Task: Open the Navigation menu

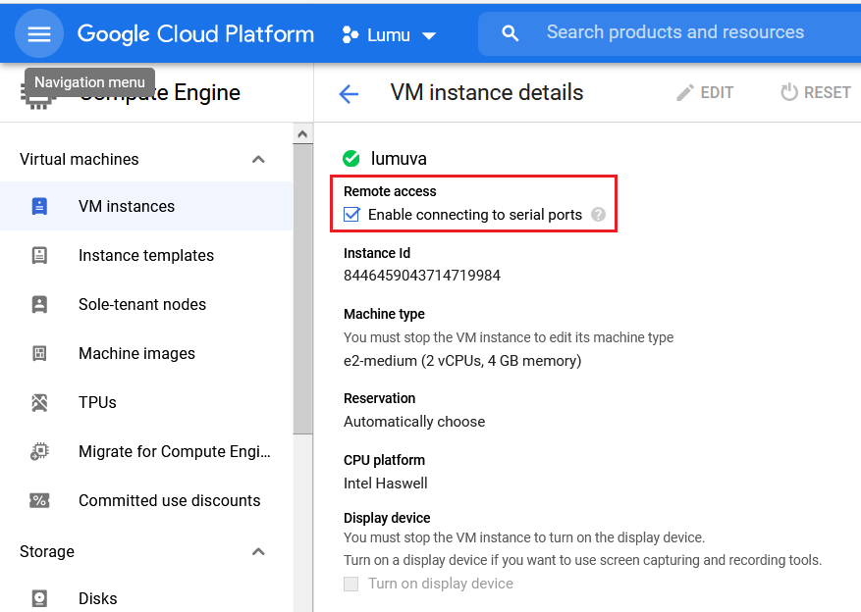Action: coord(38,32)
